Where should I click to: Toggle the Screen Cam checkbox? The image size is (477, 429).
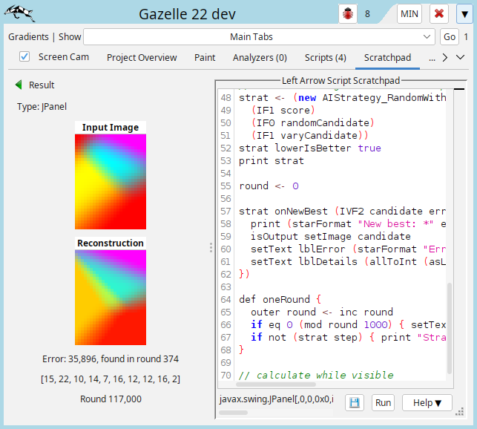pos(24,57)
